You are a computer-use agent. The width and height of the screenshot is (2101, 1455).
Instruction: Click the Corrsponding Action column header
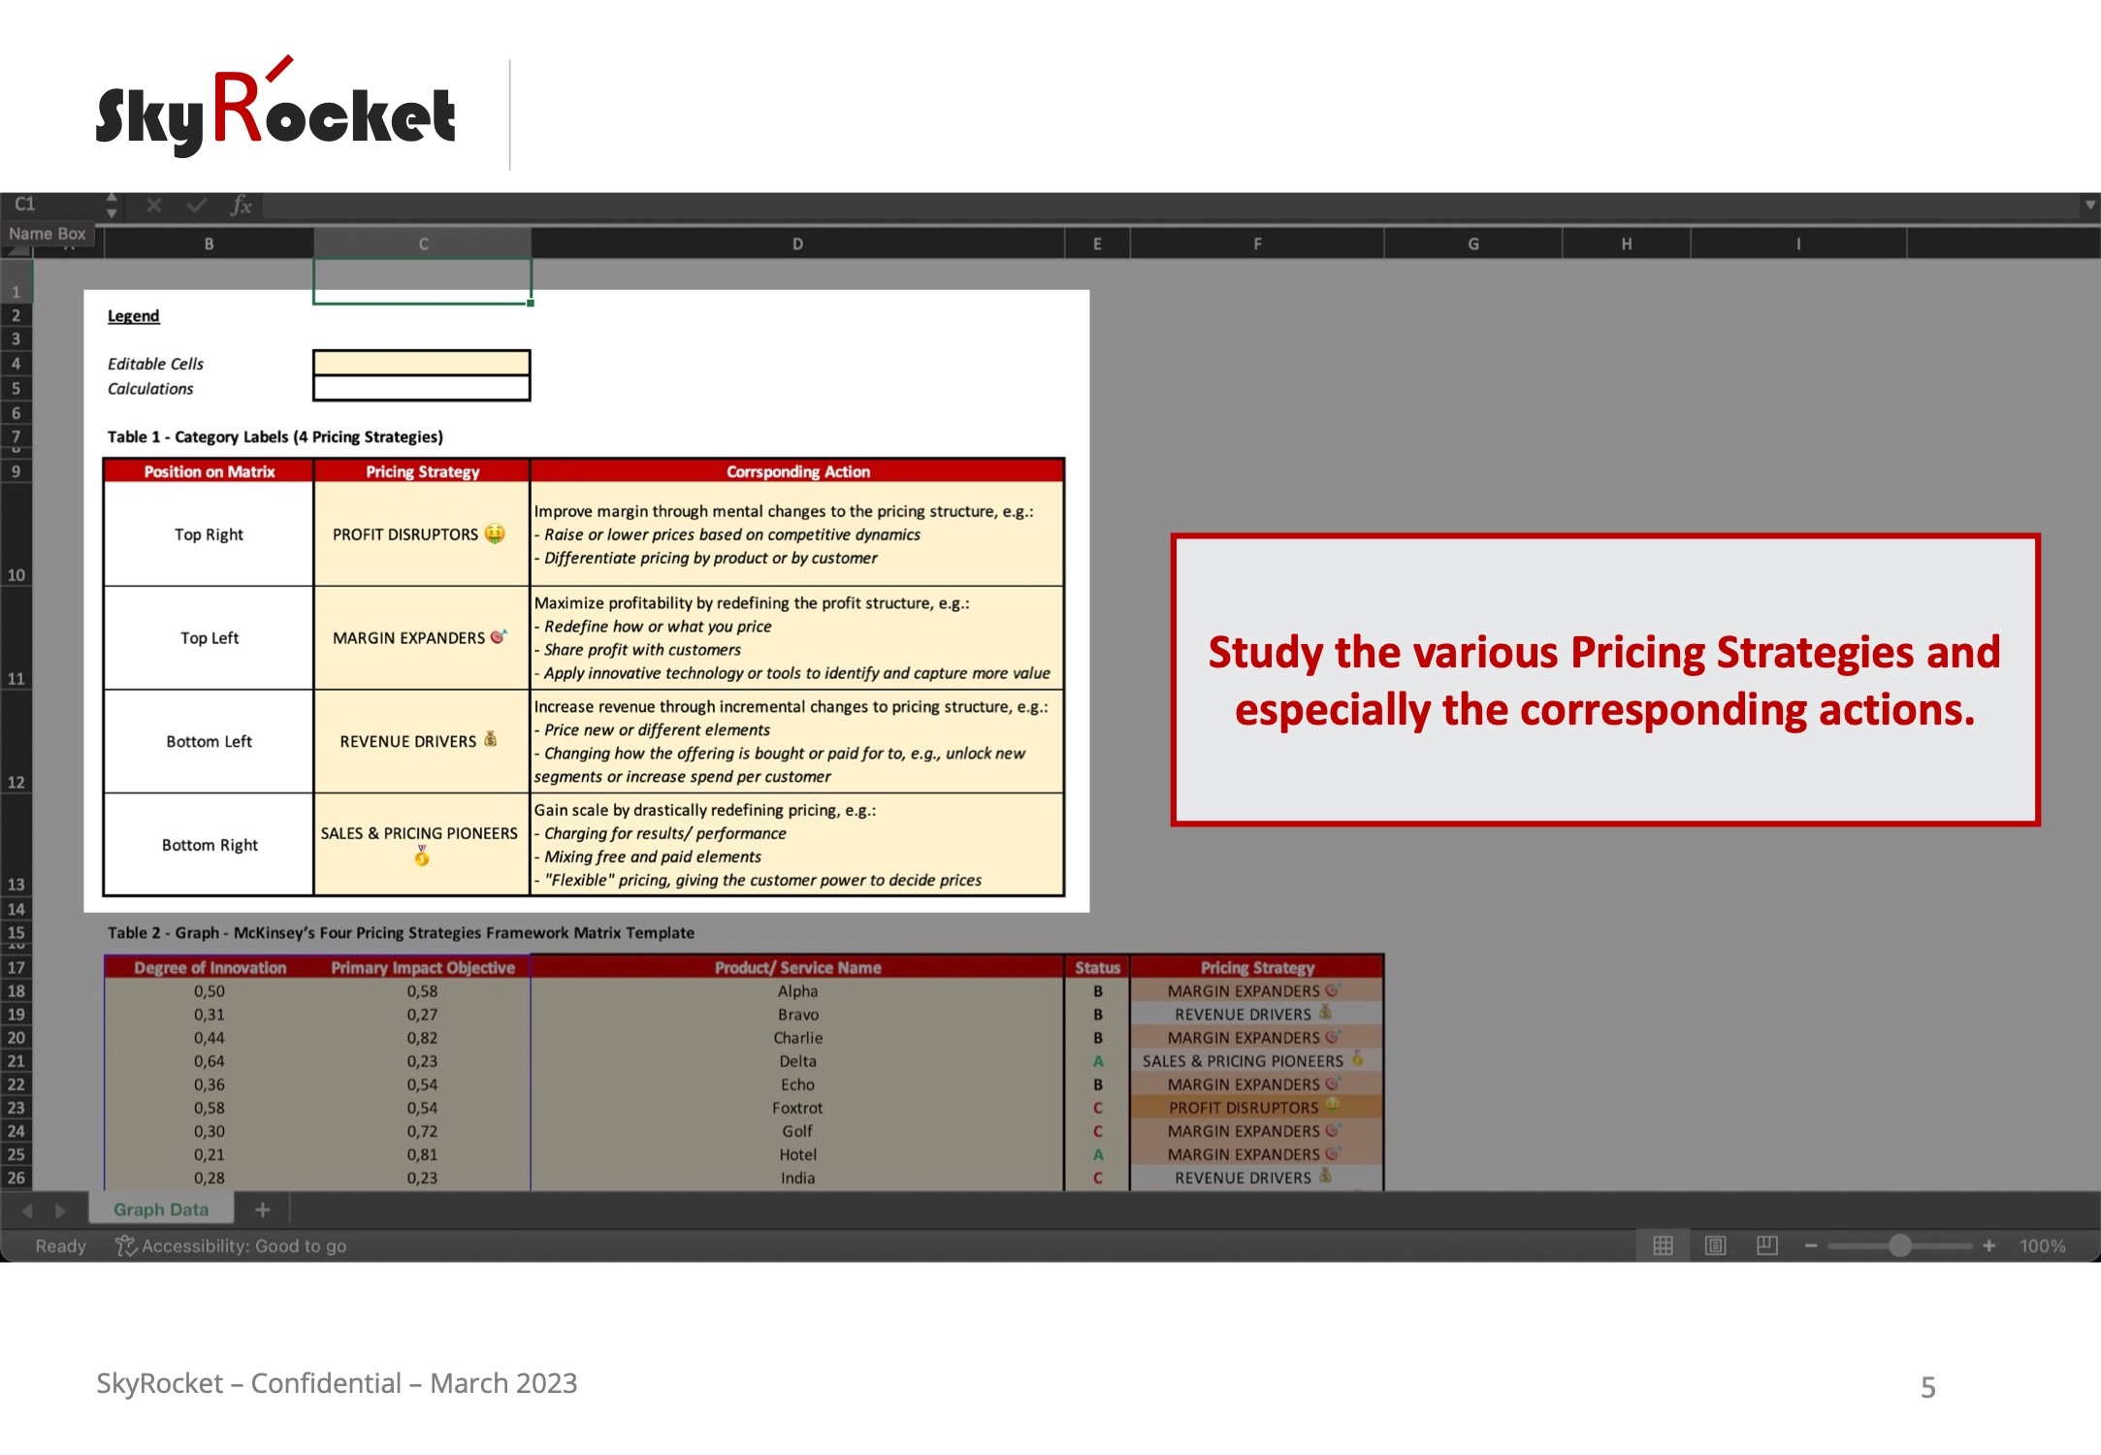[797, 471]
